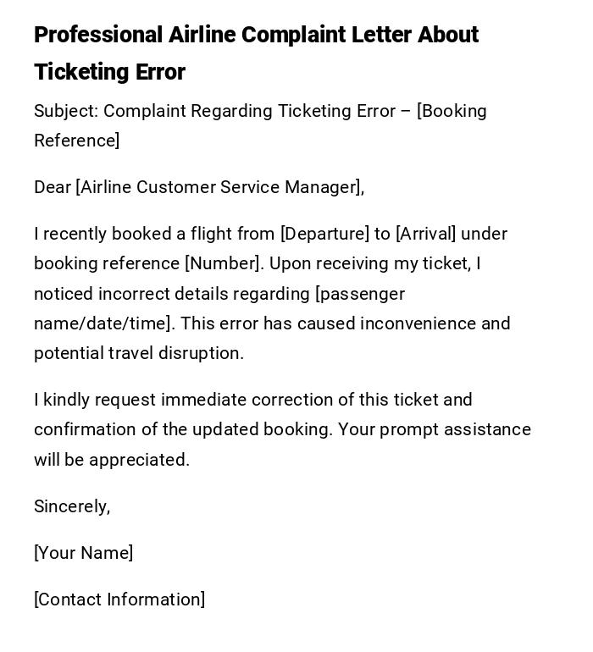593x652 pixels.
Task: Click the "Sincerely," closing line
Action: click(72, 506)
